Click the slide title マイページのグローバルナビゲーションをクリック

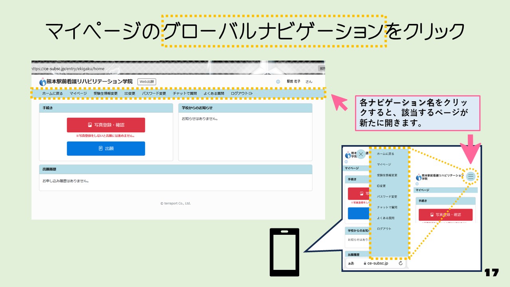click(255, 31)
